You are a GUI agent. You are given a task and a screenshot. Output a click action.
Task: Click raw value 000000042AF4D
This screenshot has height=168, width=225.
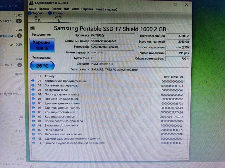pyautogui.click(x=172, y=108)
